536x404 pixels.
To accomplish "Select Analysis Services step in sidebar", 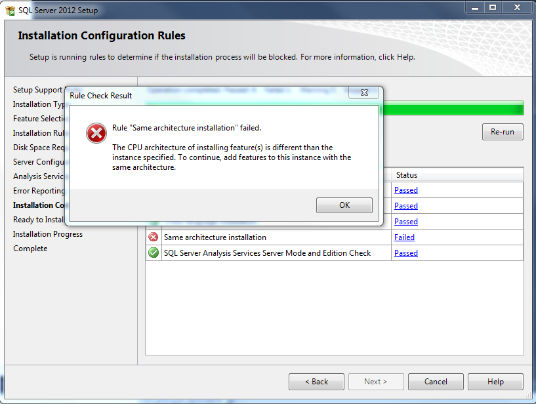I will (x=39, y=176).
